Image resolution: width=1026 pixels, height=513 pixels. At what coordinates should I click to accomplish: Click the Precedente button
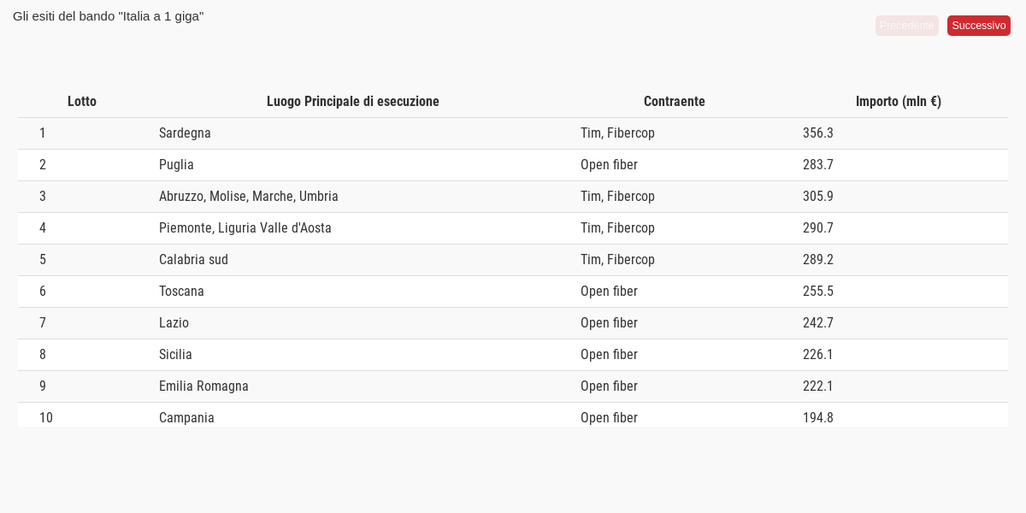(906, 26)
